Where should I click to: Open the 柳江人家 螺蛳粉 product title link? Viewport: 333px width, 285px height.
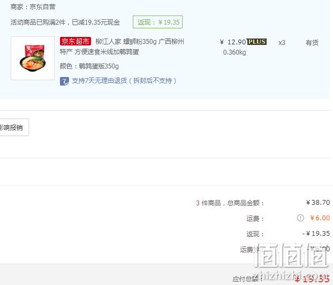click(x=122, y=47)
